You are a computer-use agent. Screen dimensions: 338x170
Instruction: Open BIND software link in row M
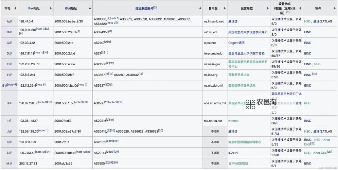point(308,164)
